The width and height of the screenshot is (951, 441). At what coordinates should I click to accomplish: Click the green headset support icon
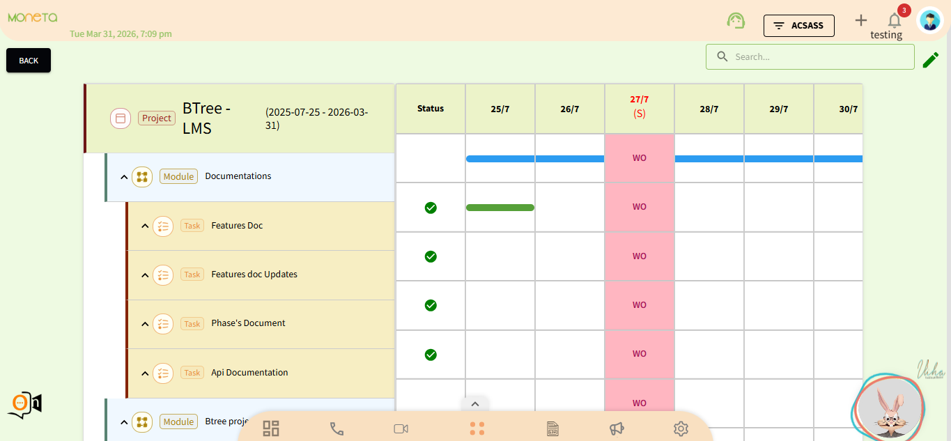click(x=736, y=21)
